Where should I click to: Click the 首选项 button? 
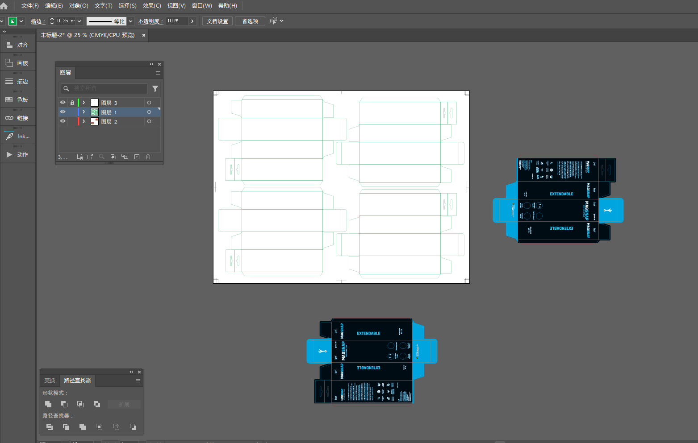coord(250,21)
